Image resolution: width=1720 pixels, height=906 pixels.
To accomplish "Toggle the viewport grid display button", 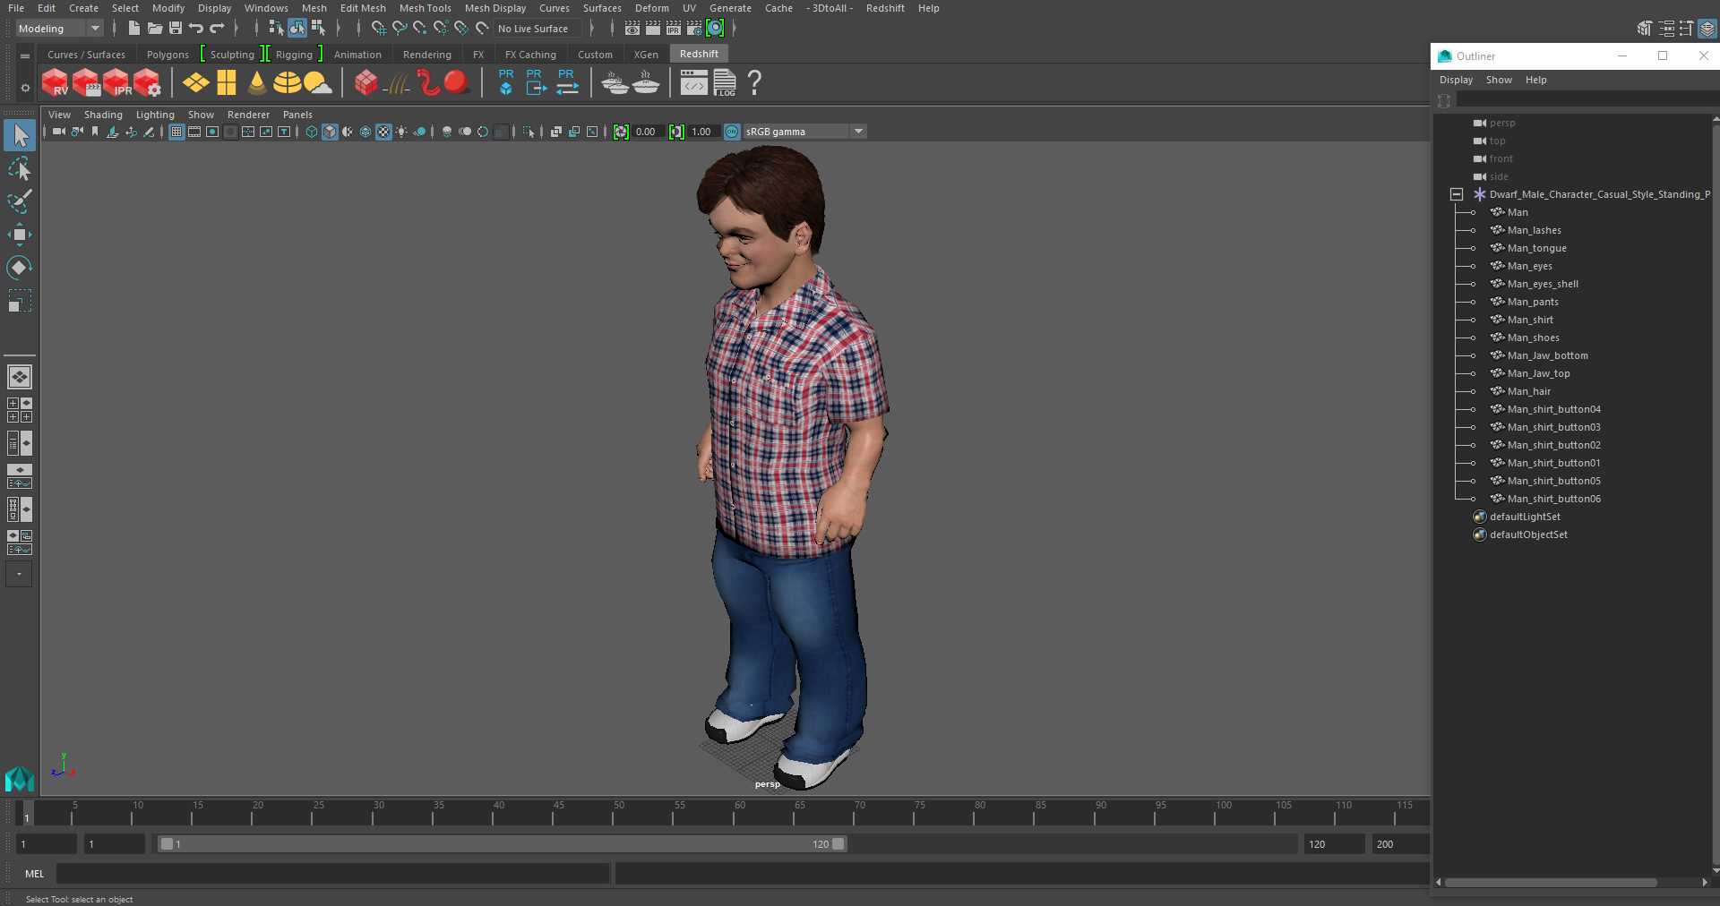I will [x=176, y=132].
